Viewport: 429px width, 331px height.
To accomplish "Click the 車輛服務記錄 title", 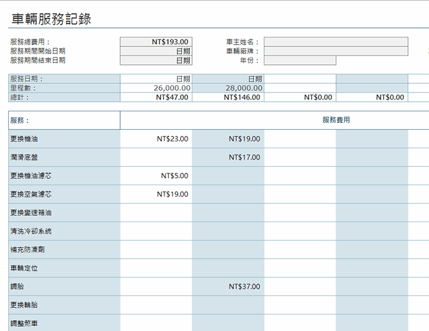I will click(51, 19).
